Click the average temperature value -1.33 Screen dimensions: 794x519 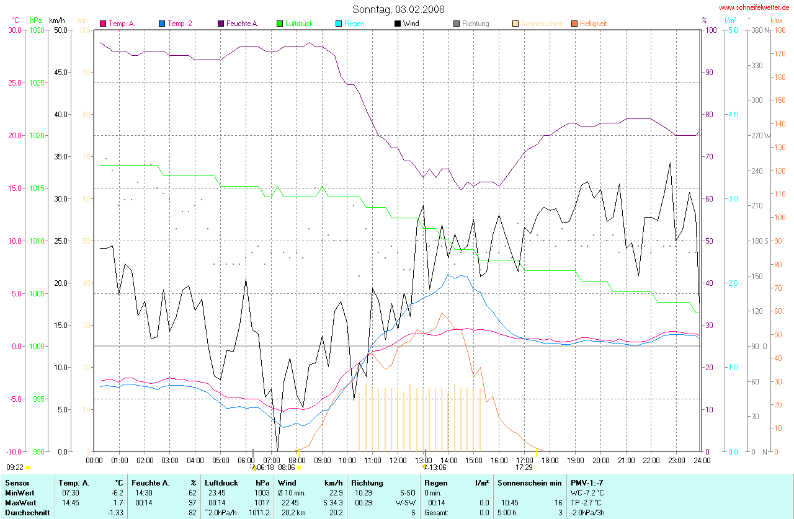coord(115,513)
